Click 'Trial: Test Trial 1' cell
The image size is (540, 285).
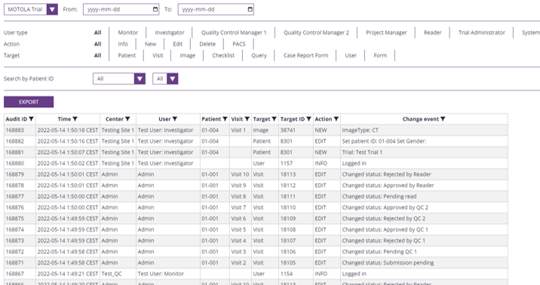(424, 152)
